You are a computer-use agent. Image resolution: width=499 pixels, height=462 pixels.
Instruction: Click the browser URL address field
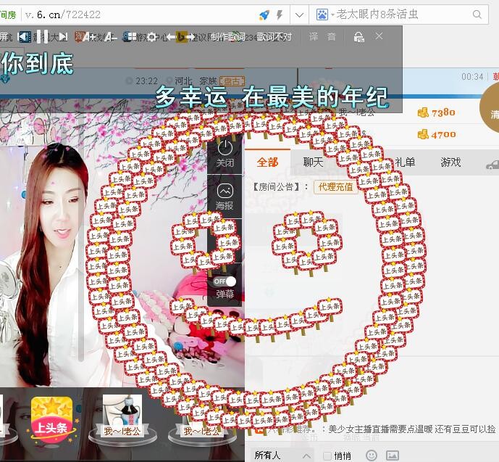[x=140, y=15]
